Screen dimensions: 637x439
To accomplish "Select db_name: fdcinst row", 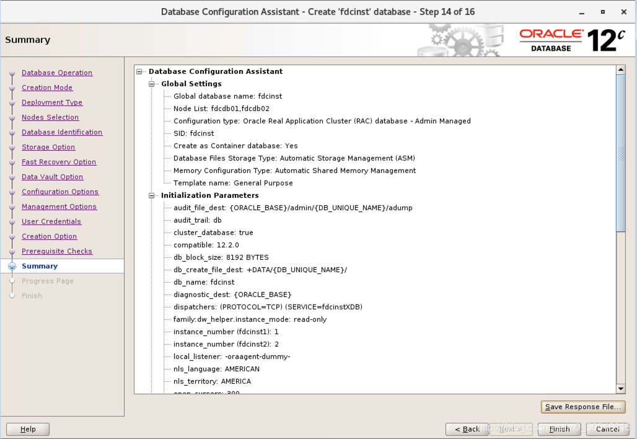I will pos(204,282).
